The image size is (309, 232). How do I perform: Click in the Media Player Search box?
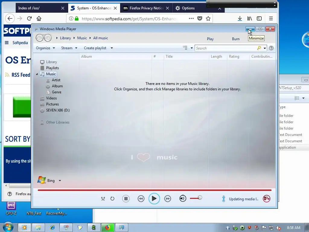tap(226, 48)
